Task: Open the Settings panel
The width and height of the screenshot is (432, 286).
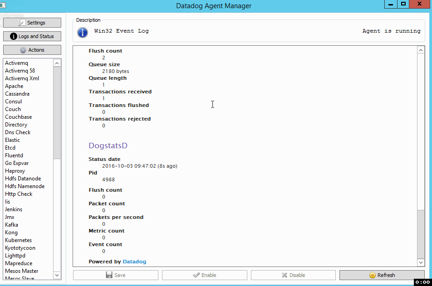Action: (32, 22)
